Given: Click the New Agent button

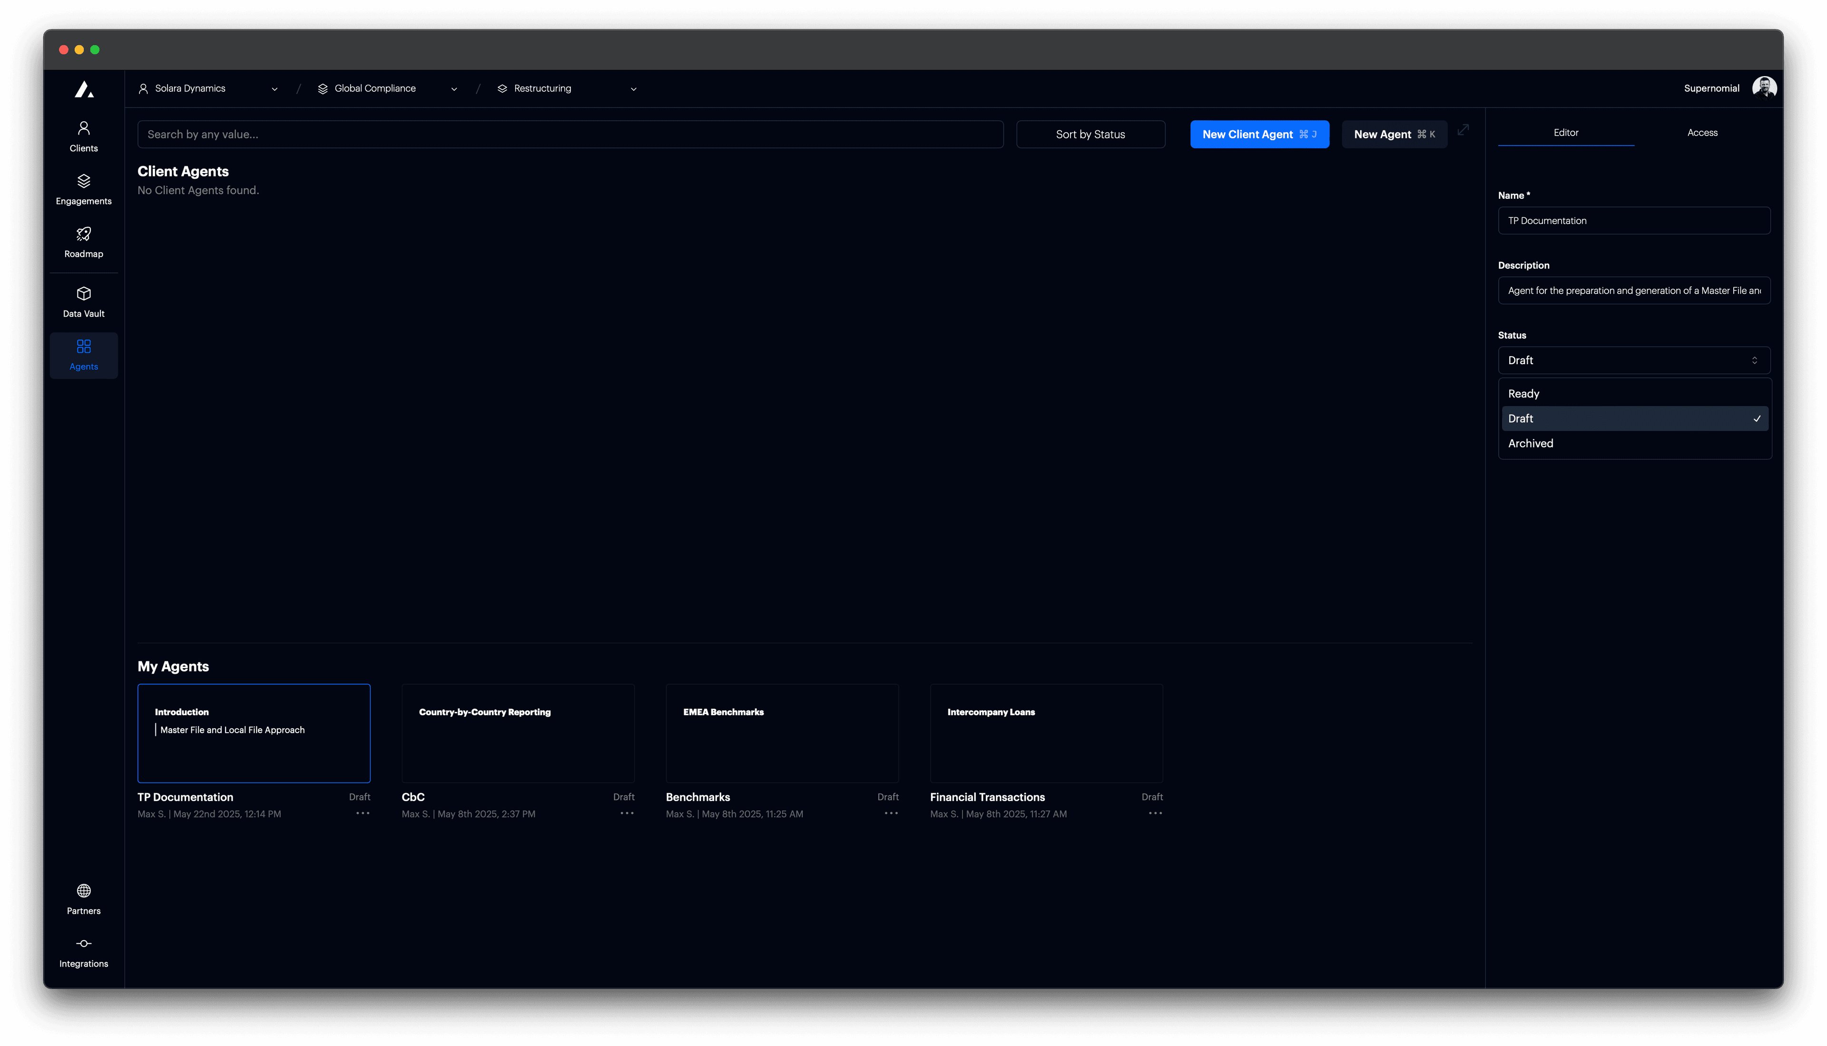Looking at the screenshot, I should (x=1394, y=134).
